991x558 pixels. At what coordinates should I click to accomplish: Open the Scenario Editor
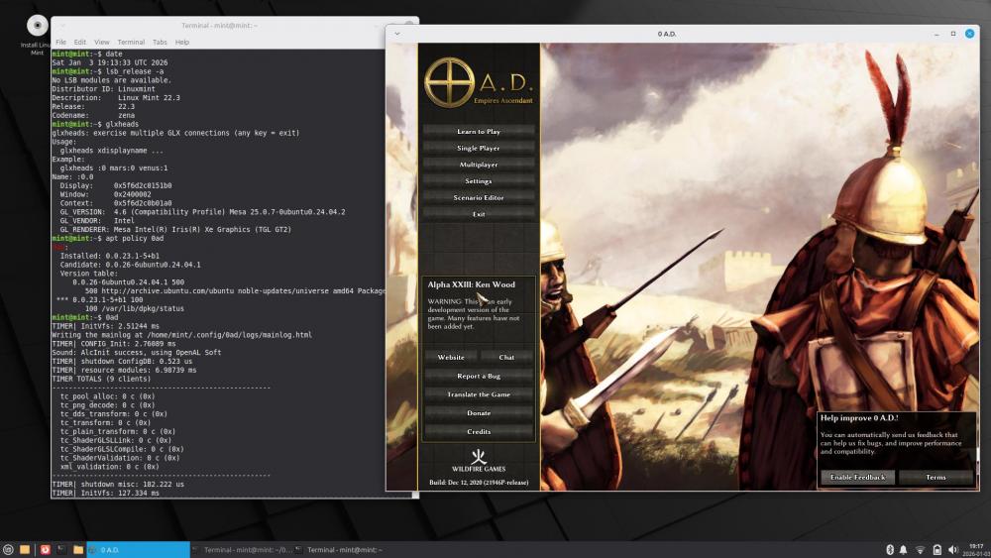479,197
